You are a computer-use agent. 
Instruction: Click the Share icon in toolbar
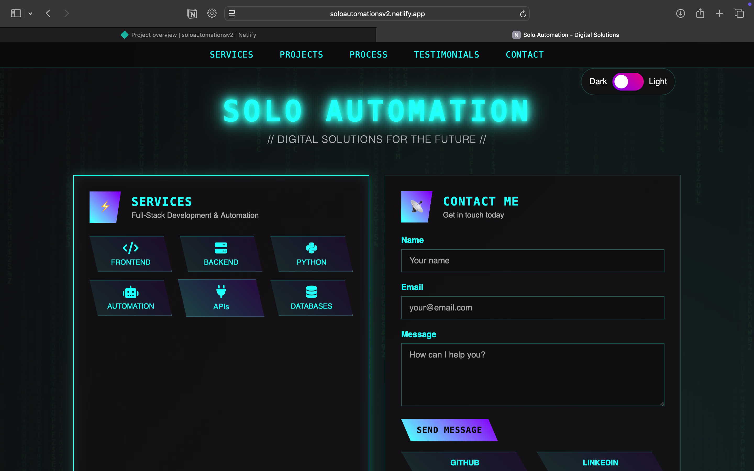700,13
